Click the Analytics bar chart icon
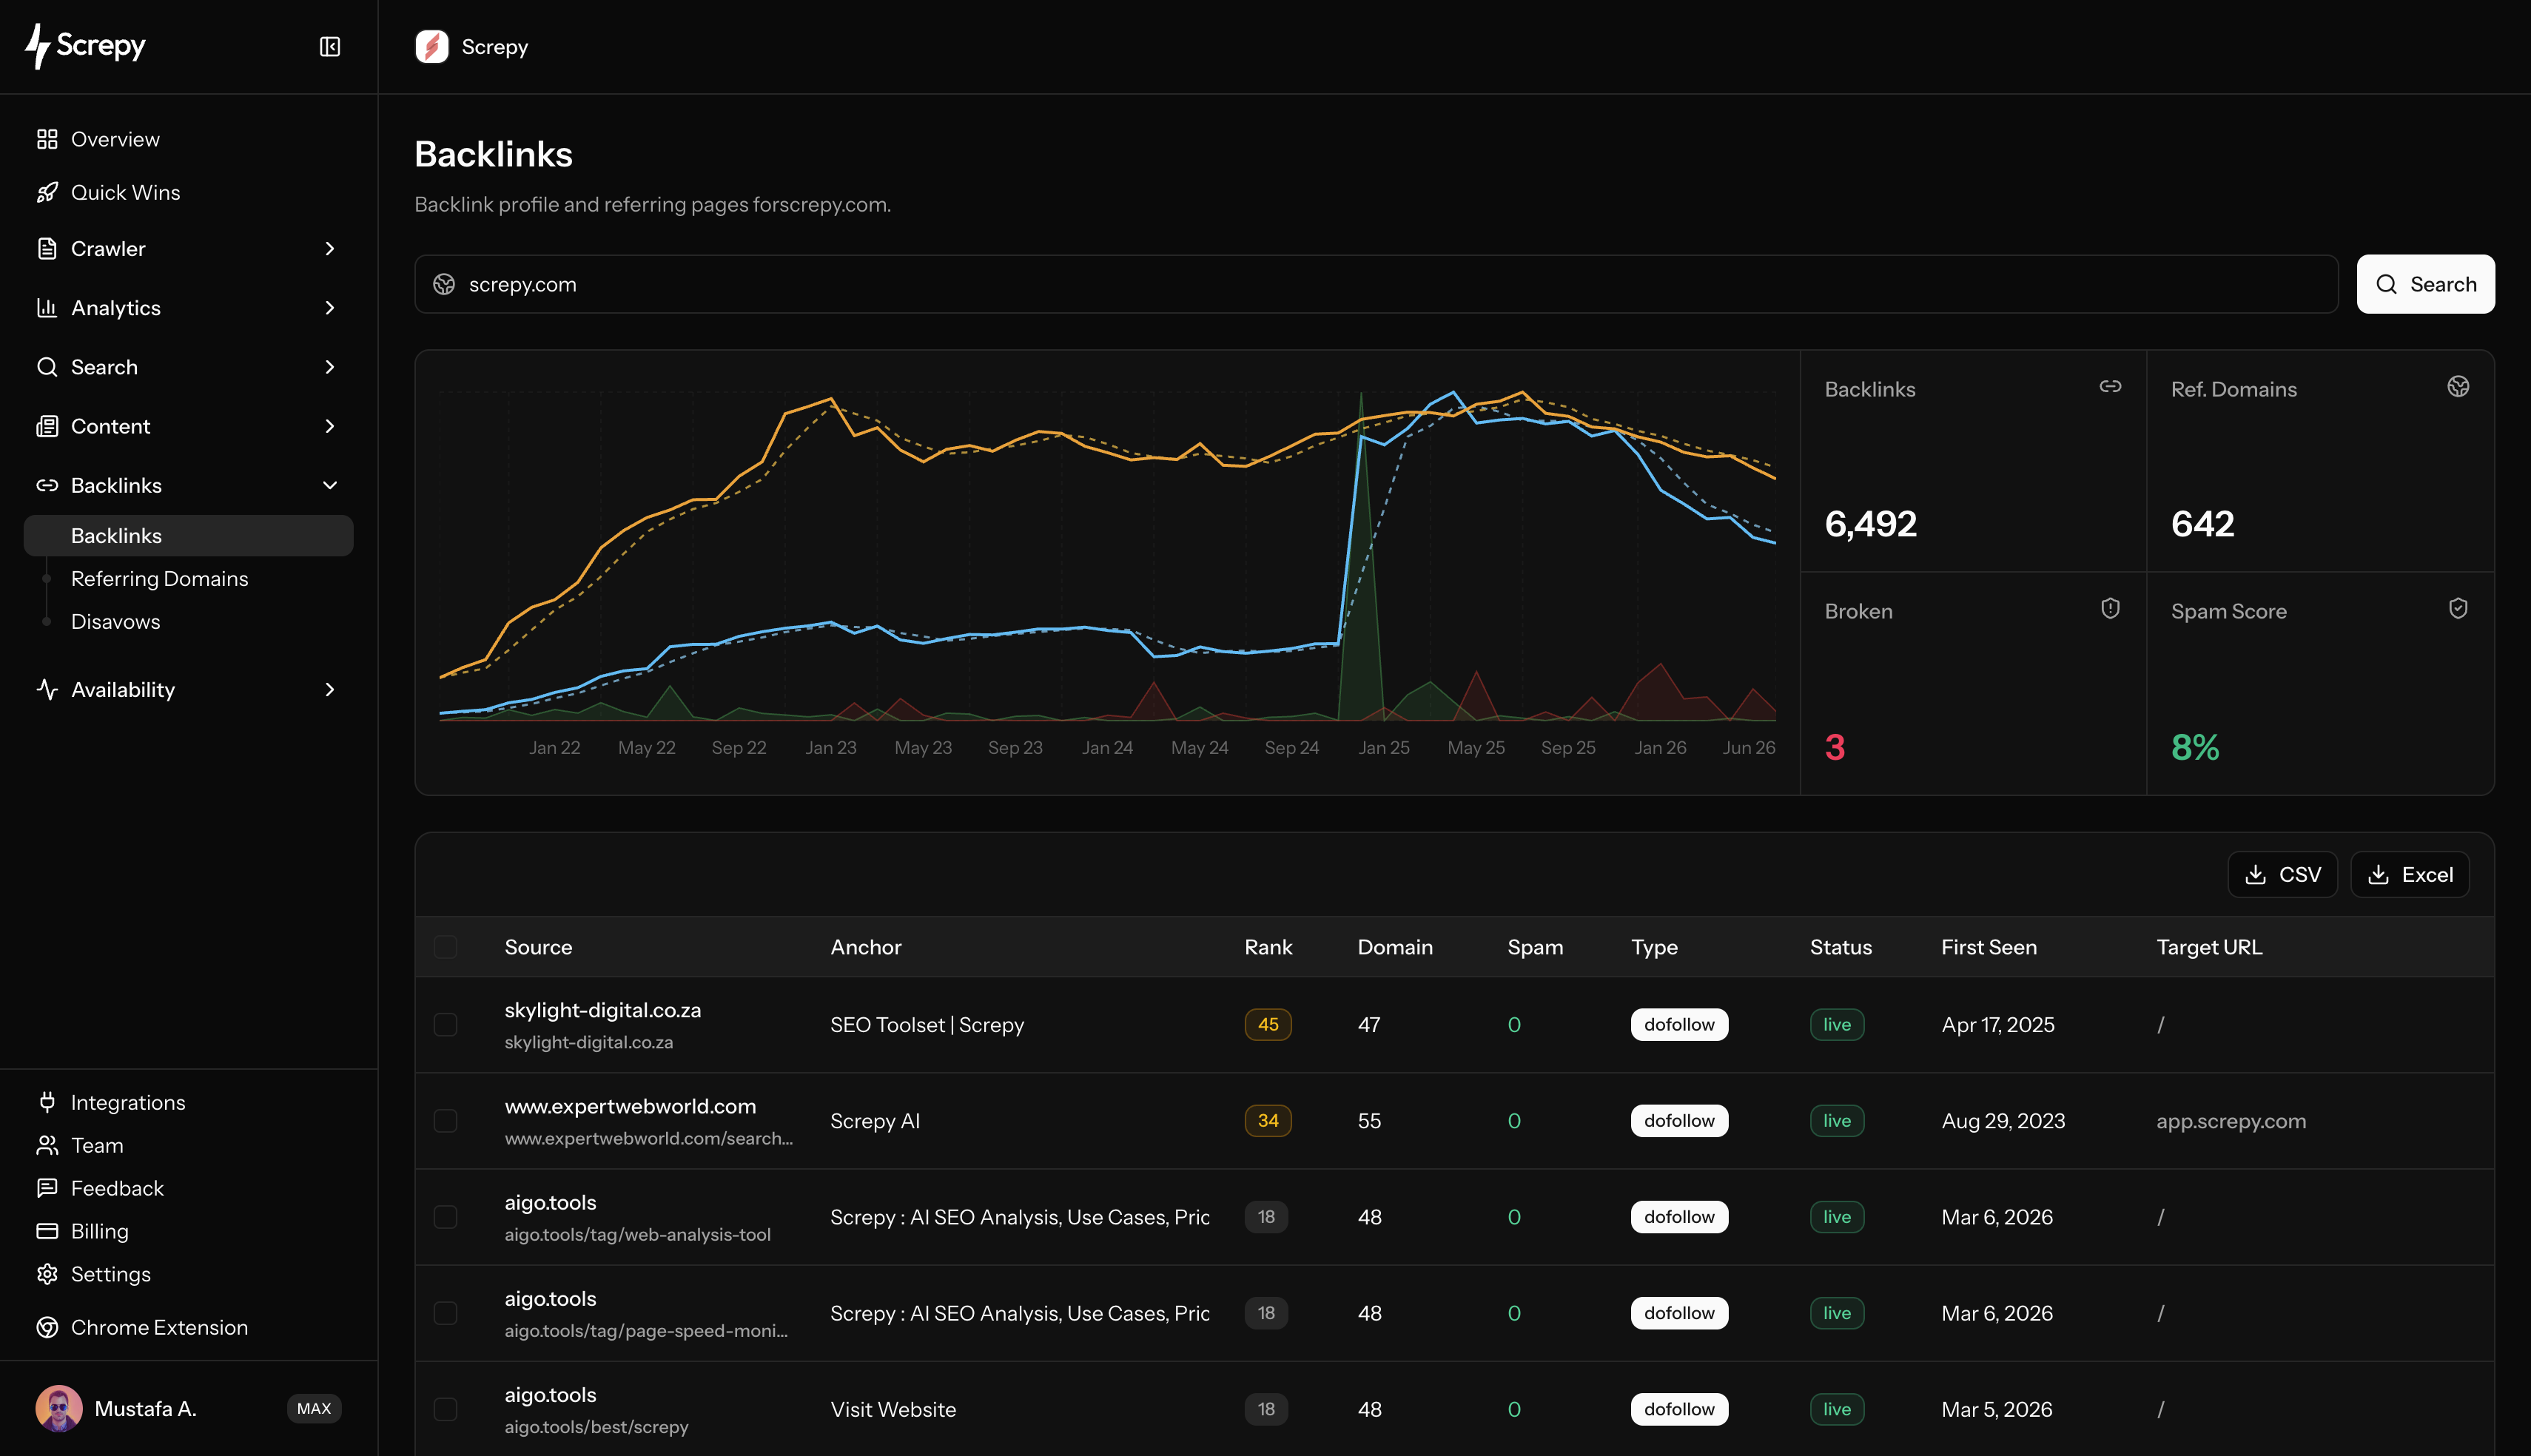 pyautogui.click(x=47, y=307)
